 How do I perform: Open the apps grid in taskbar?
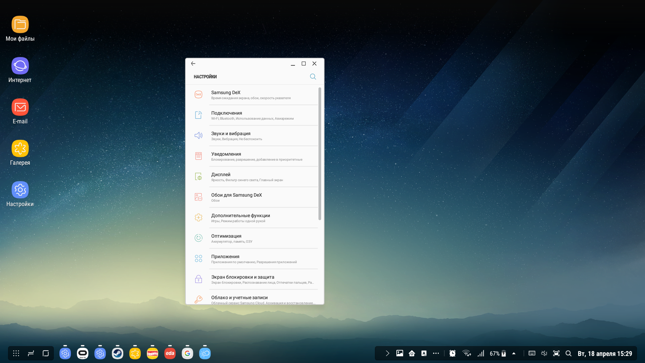pyautogui.click(x=16, y=353)
